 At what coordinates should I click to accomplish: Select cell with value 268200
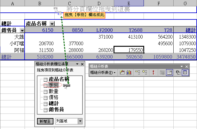pos(99,50)
